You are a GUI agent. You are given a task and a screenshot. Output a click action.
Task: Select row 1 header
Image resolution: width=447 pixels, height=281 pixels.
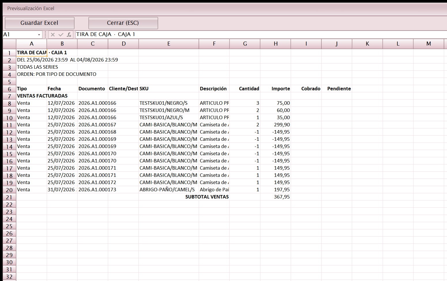pos(10,53)
